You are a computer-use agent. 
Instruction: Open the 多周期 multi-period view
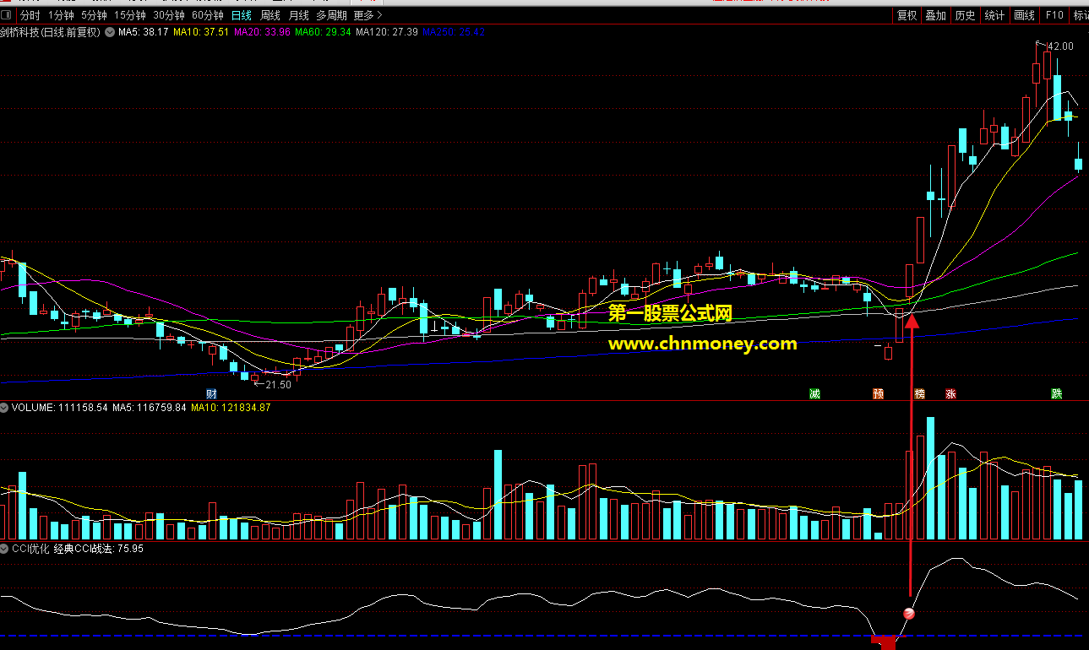[x=331, y=15]
